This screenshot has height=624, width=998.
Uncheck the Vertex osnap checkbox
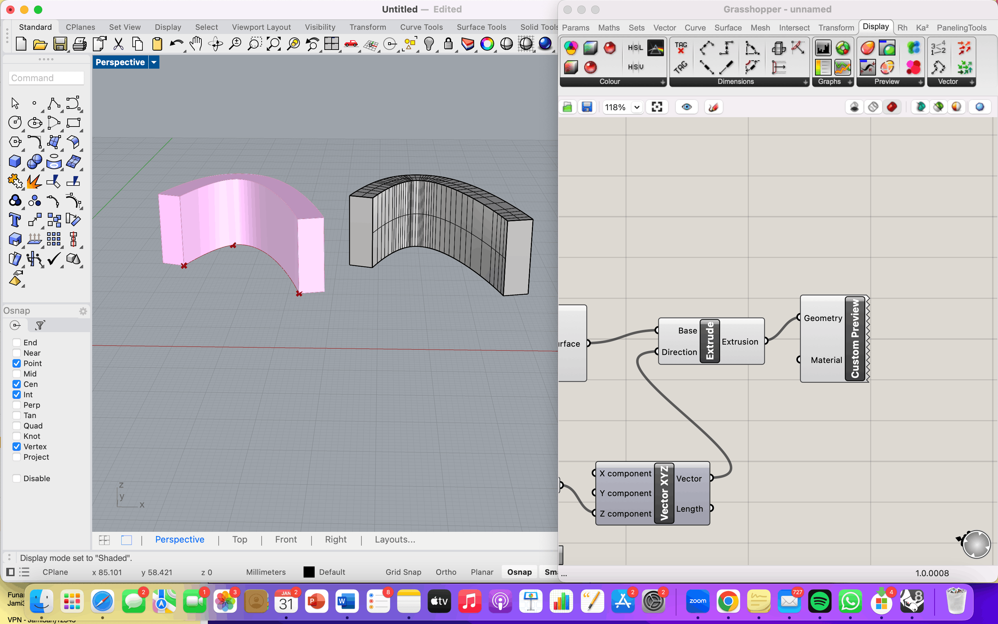[x=17, y=447]
